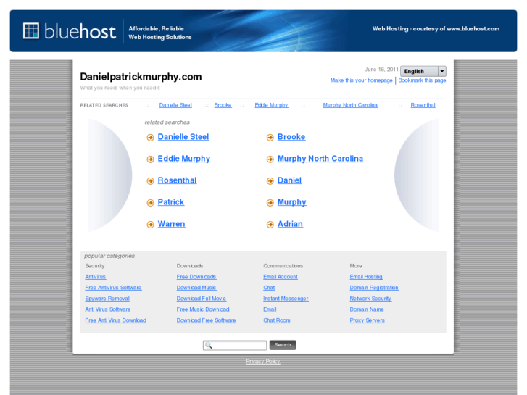Image resolution: width=527 pixels, height=395 pixels.
Task: Open Chat Room link
Action: 277,320
